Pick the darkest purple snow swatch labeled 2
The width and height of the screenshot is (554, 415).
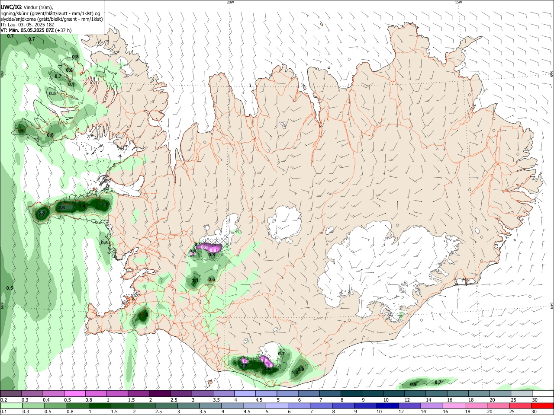[160, 393]
